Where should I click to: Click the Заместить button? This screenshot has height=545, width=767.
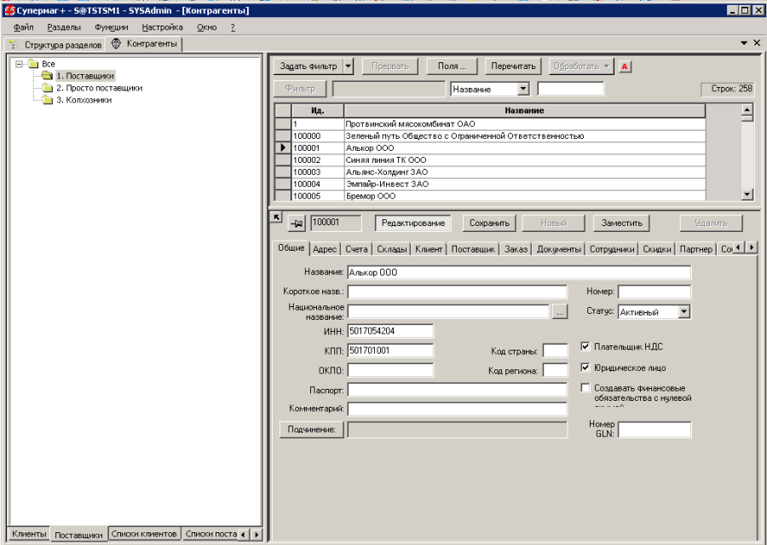click(621, 223)
